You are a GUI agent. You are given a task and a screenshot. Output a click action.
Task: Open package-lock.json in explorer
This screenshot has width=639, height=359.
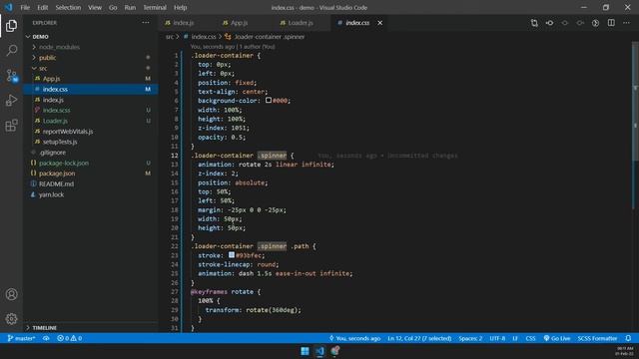(64, 163)
